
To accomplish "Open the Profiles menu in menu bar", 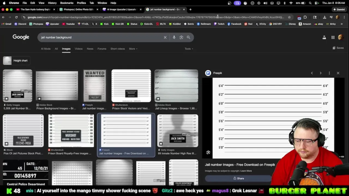I will pyautogui.click(x=81, y=3).
